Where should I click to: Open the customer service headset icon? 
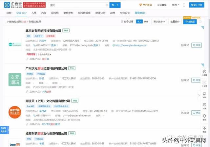[204, 117]
